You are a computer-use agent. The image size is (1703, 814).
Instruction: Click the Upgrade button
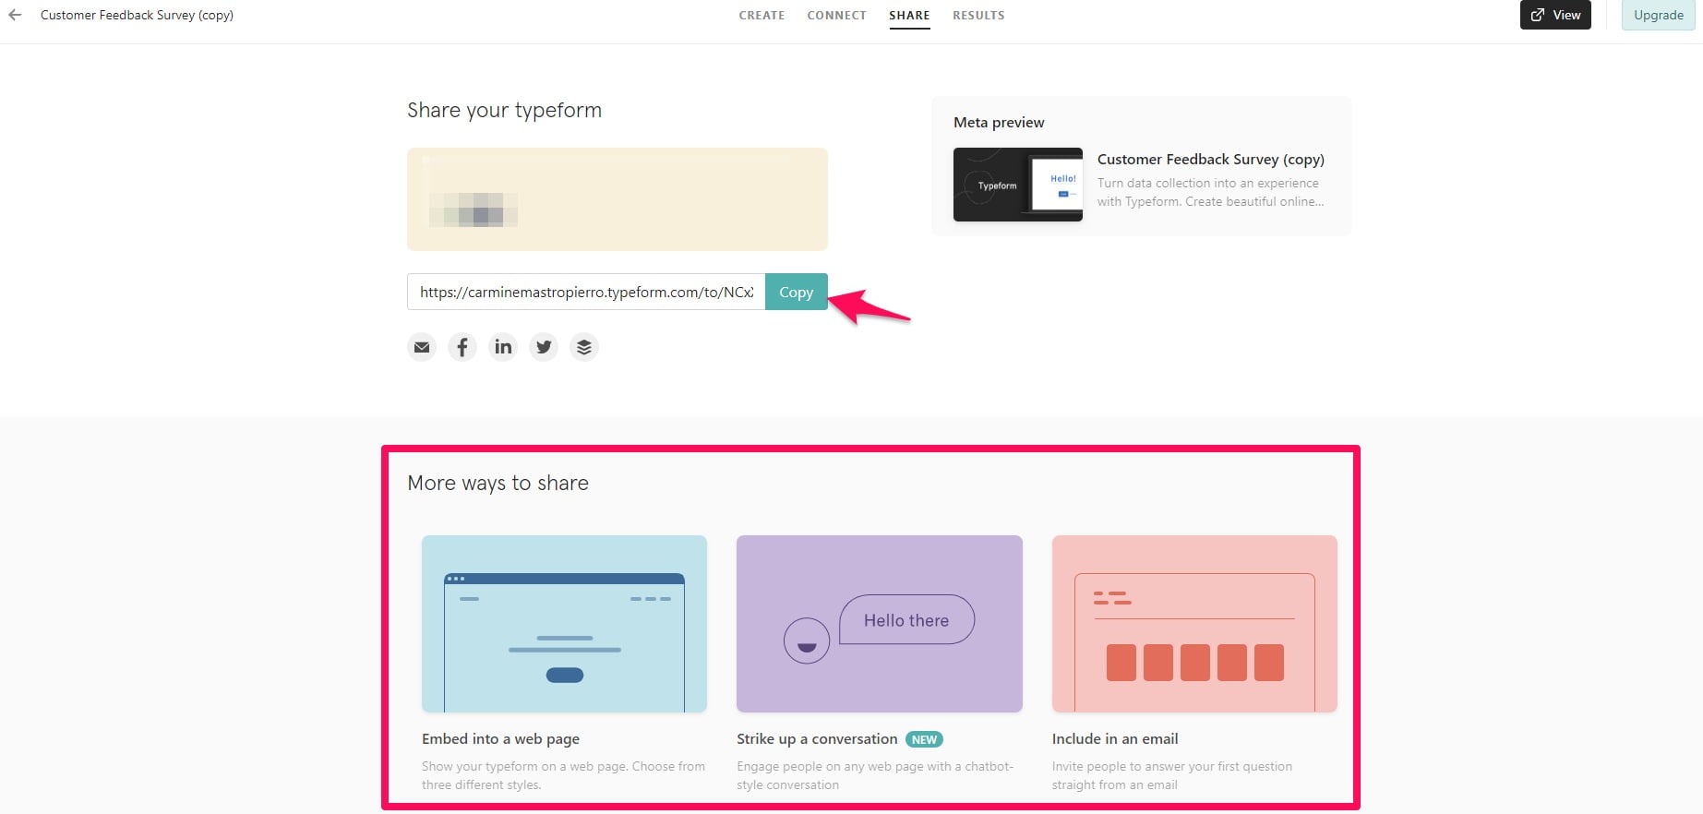[x=1658, y=15]
